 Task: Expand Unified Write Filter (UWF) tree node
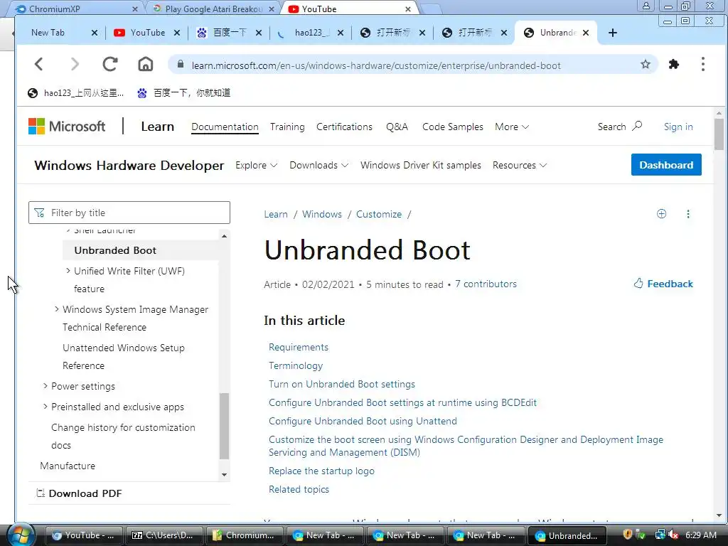click(68, 270)
